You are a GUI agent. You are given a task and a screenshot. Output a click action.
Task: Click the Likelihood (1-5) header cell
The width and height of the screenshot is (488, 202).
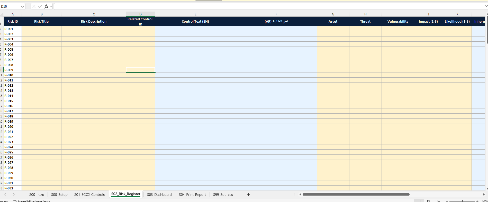[x=457, y=21]
